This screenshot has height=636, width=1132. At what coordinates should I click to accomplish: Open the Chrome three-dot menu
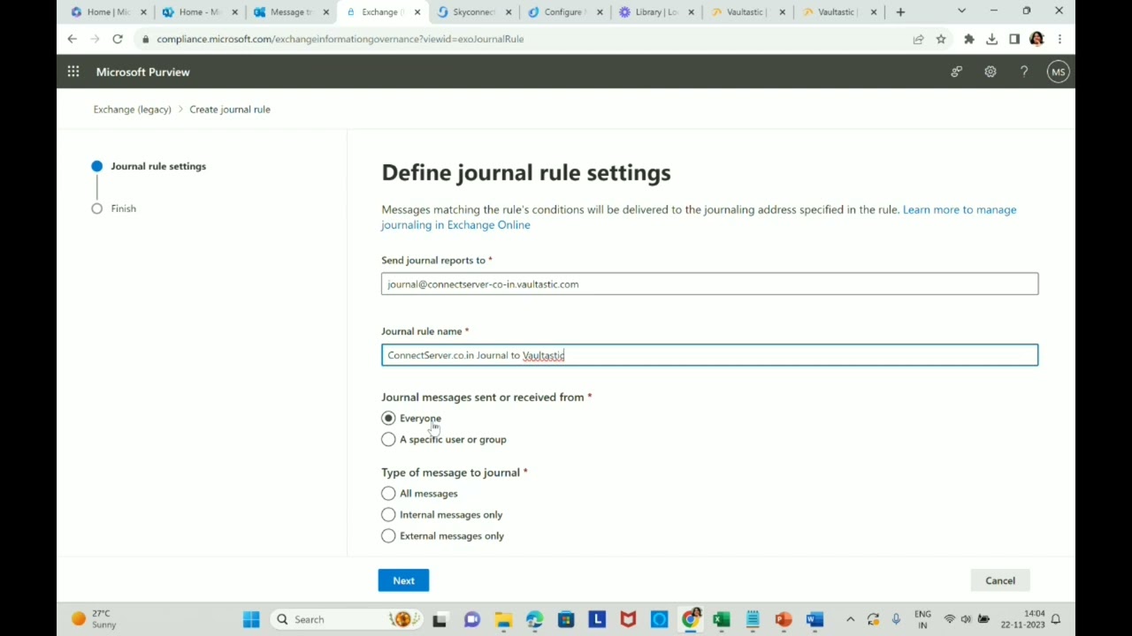tap(1059, 39)
